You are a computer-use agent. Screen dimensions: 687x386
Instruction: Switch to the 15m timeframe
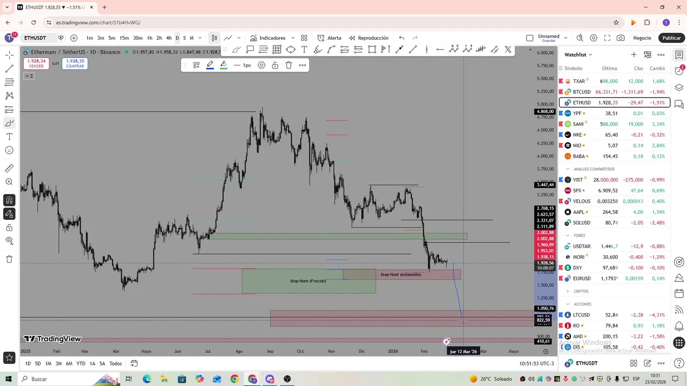click(x=124, y=38)
